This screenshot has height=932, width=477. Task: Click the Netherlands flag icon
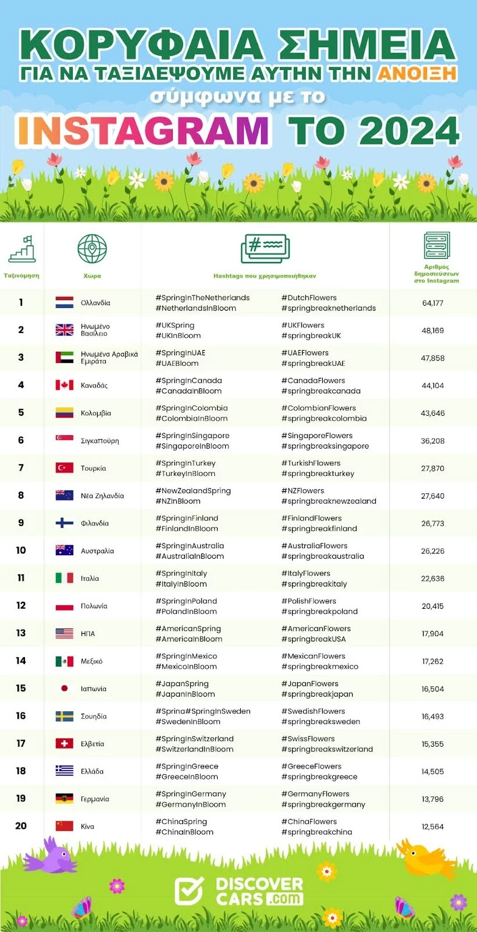64,303
